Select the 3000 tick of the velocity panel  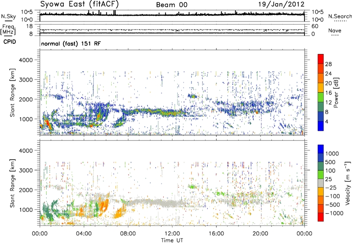tap(26, 170)
